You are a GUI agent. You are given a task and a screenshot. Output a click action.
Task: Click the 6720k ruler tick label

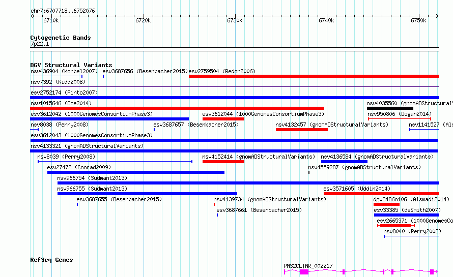143,20
